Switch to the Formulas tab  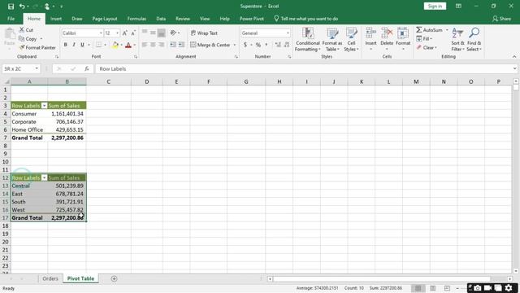[136, 19]
